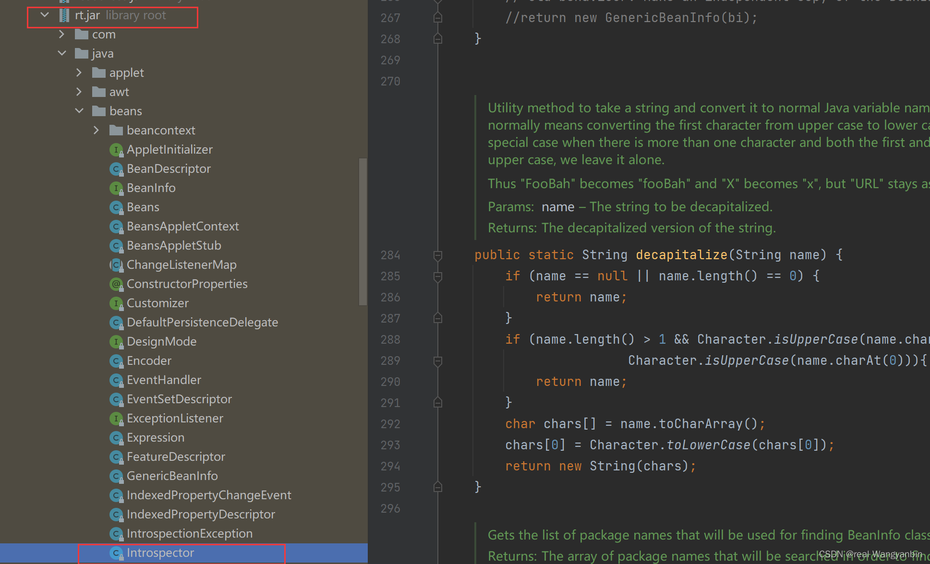Click the ExceptionListener interface icon

point(116,419)
